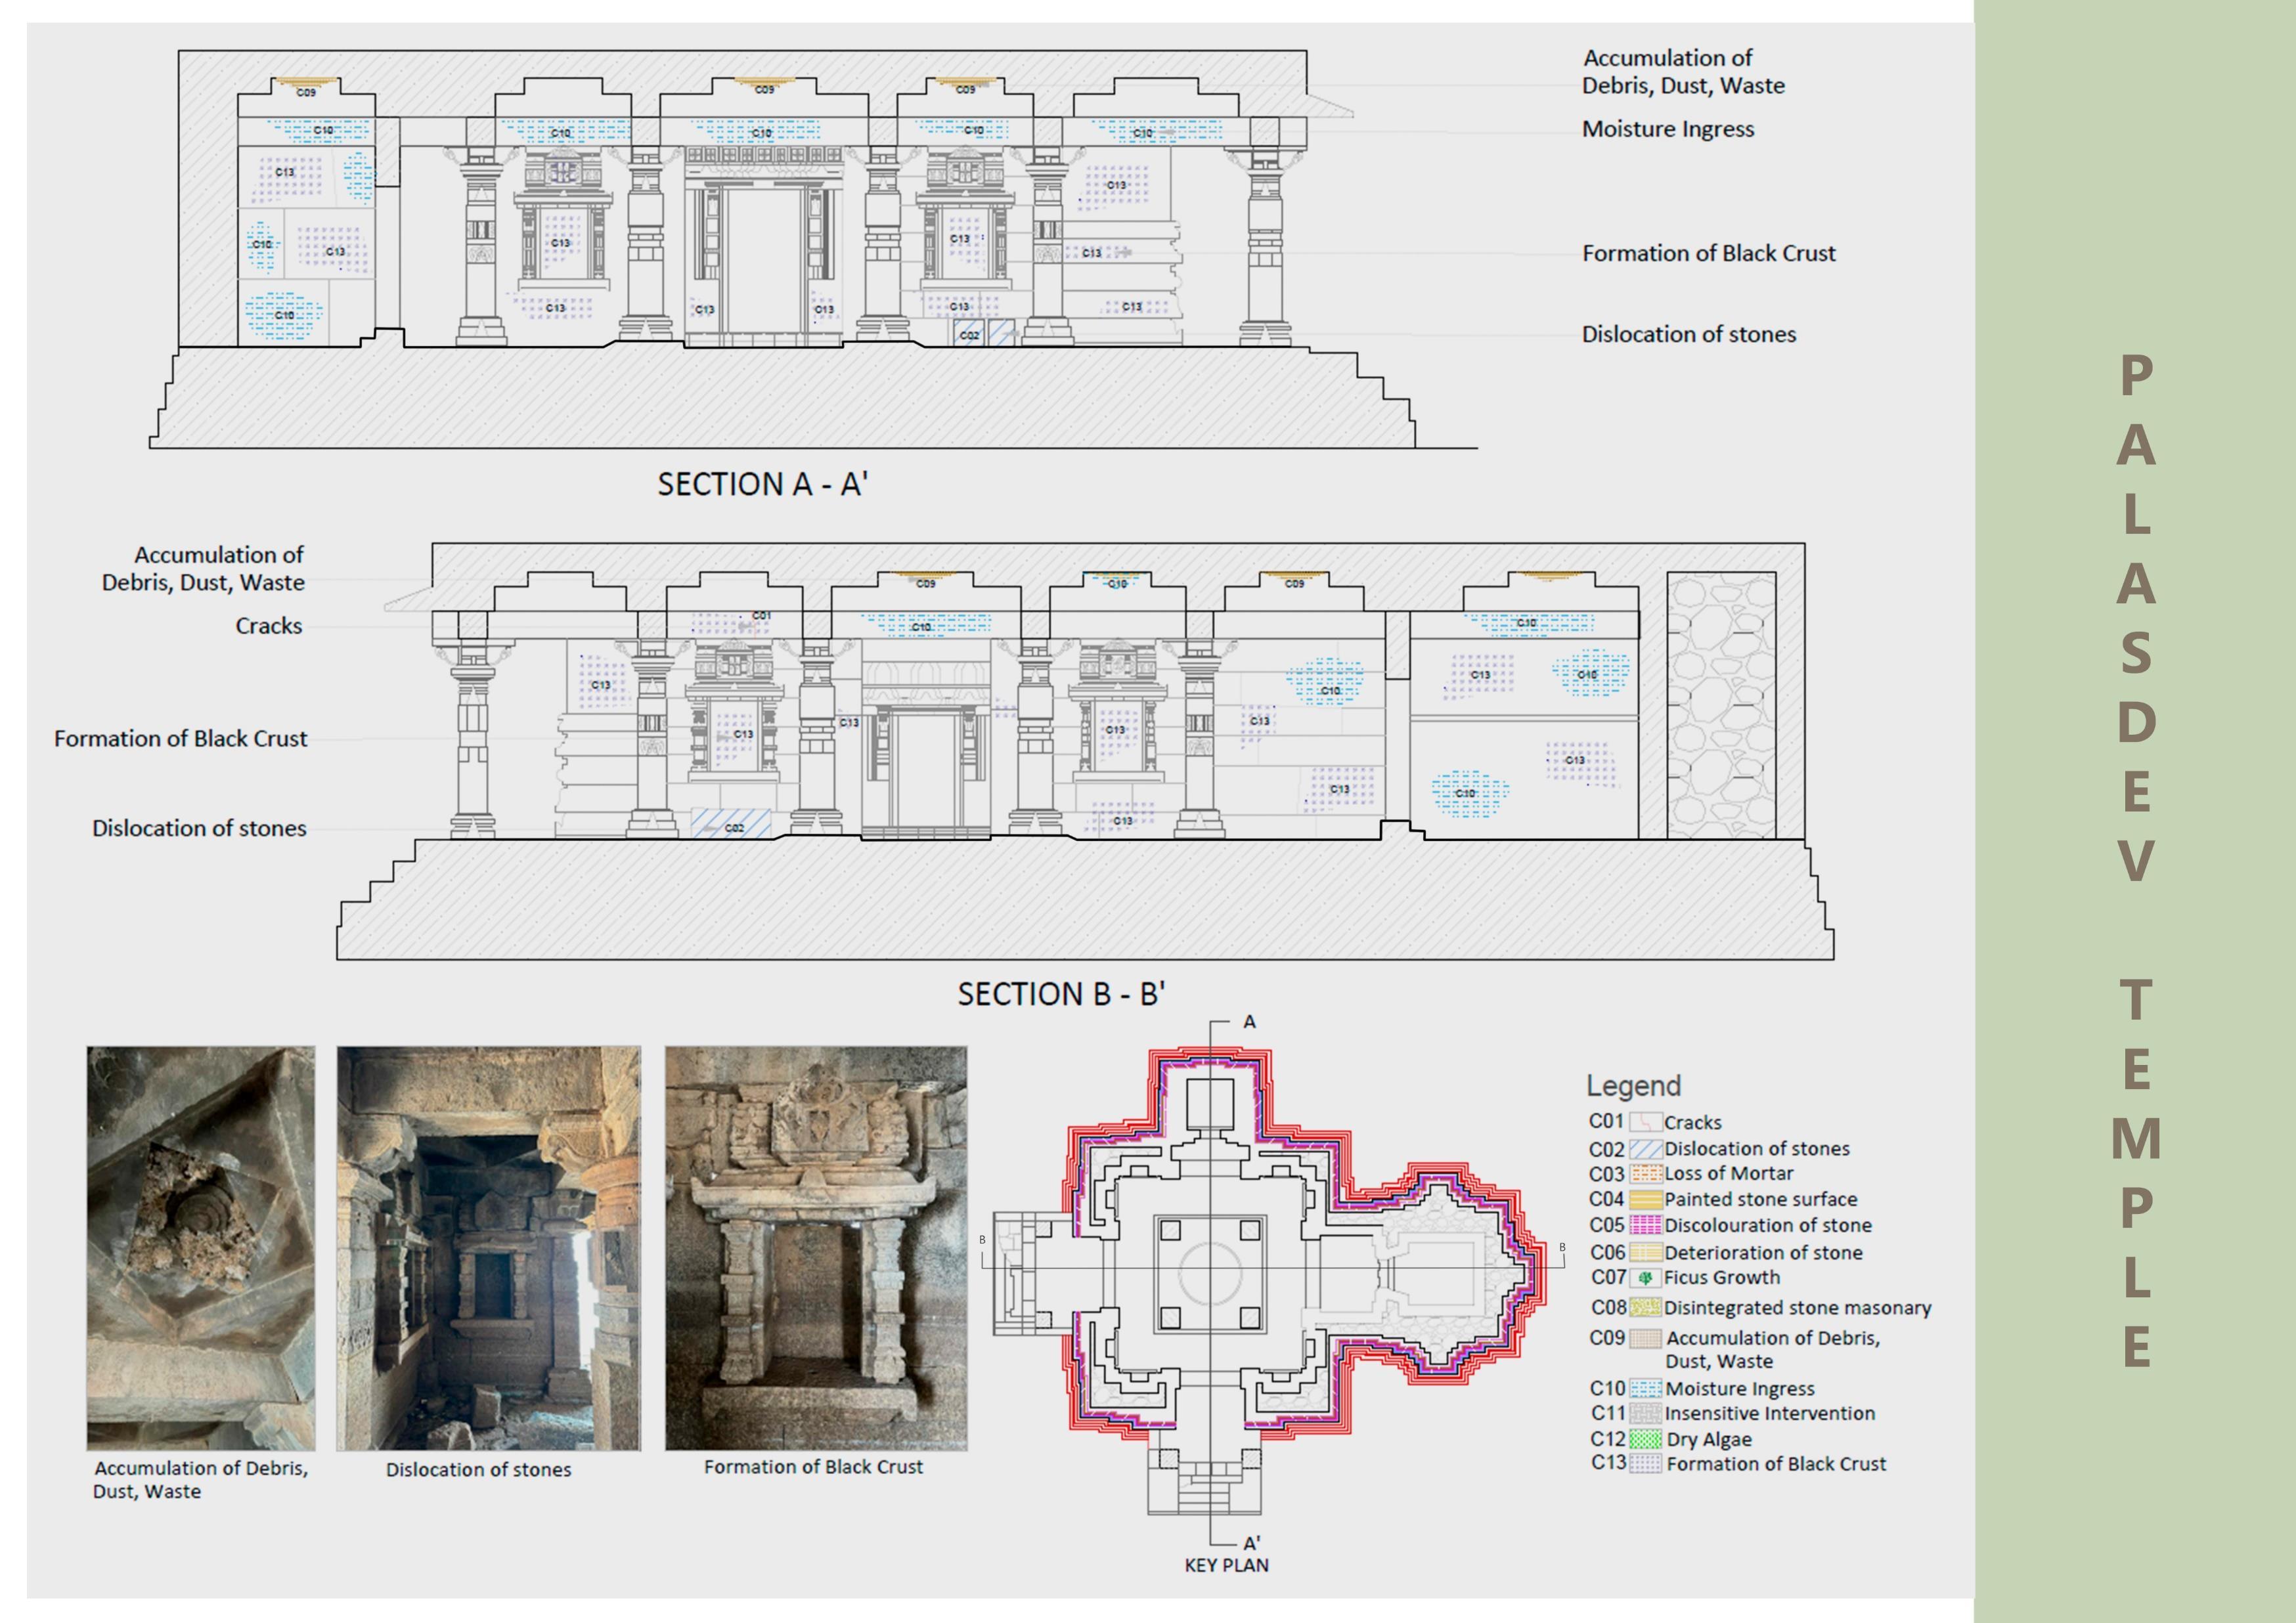Click the SECTION B - B' title

point(1061,994)
